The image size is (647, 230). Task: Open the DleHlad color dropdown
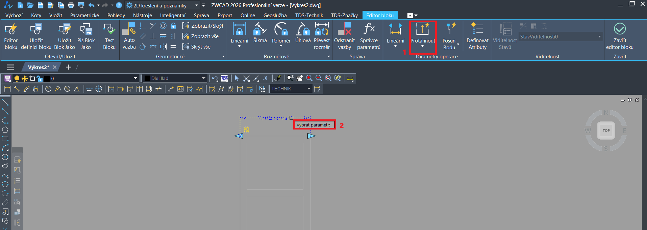click(203, 78)
